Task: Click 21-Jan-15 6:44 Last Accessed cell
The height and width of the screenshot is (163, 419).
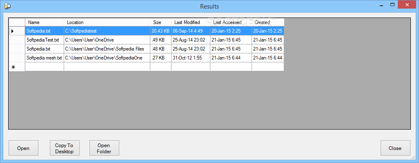Action: pyautogui.click(x=231, y=58)
